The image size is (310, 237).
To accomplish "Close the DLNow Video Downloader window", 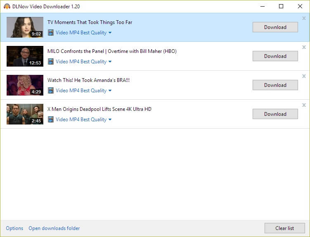I will click(x=300, y=6).
